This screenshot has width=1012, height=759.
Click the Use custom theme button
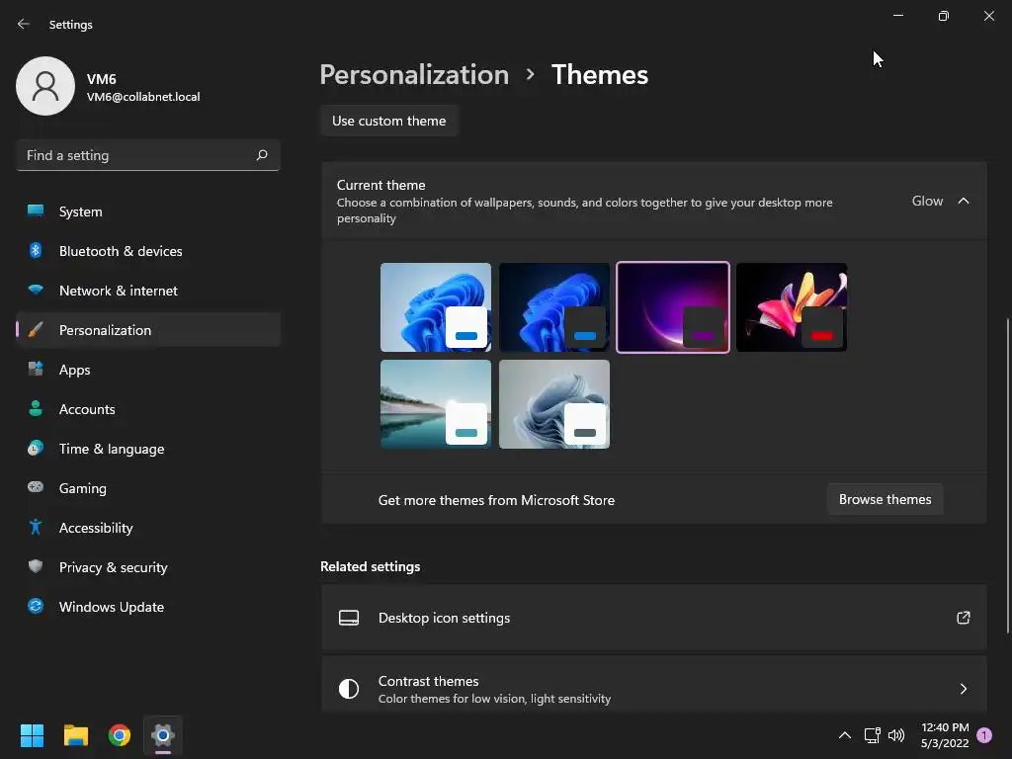point(388,121)
